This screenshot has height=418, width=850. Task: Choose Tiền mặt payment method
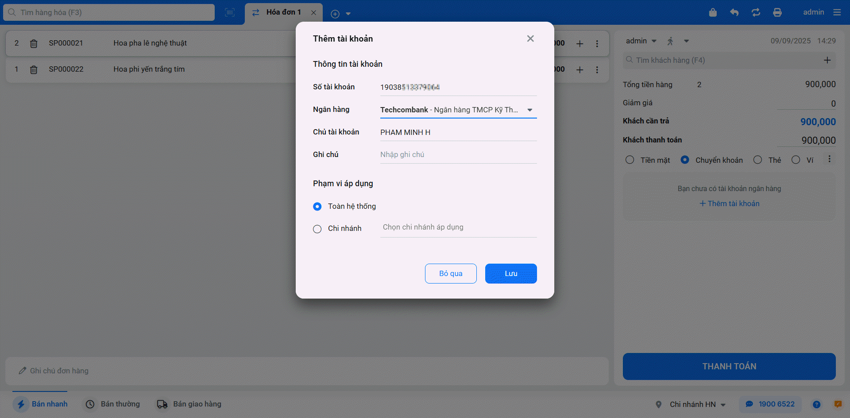[x=630, y=160]
